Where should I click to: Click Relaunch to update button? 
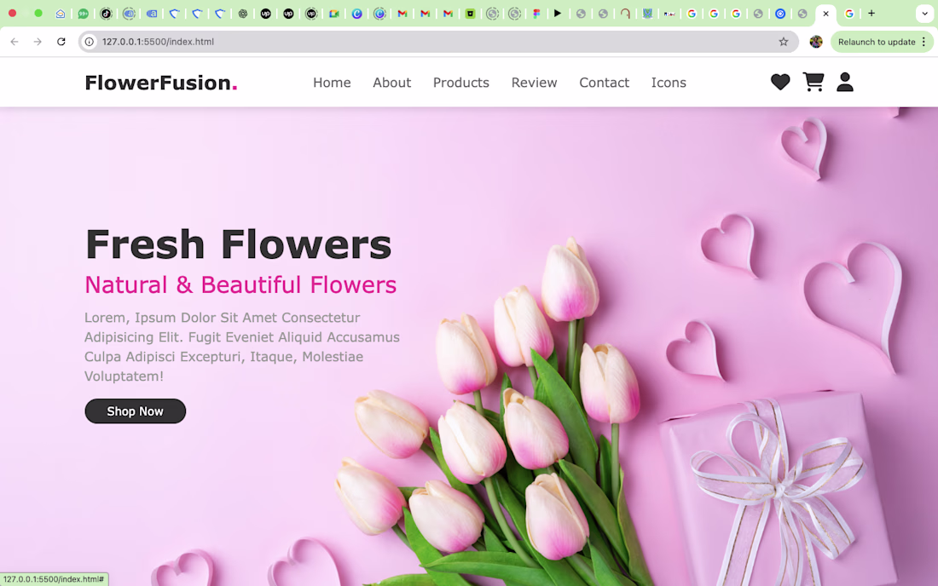[877, 42]
